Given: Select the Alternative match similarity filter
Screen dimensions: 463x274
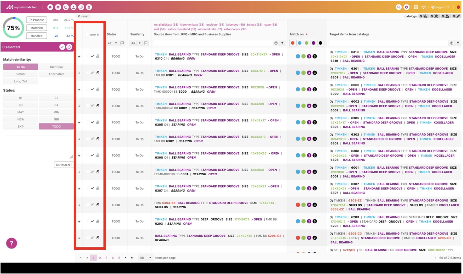Looking at the screenshot, I should click(56, 74).
